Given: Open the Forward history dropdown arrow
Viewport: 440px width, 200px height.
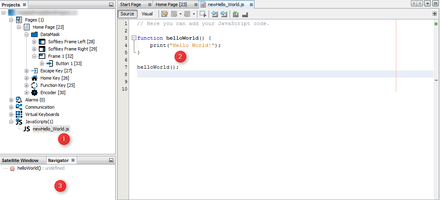Looking at the screenshot, I should [x=194, y=14].
